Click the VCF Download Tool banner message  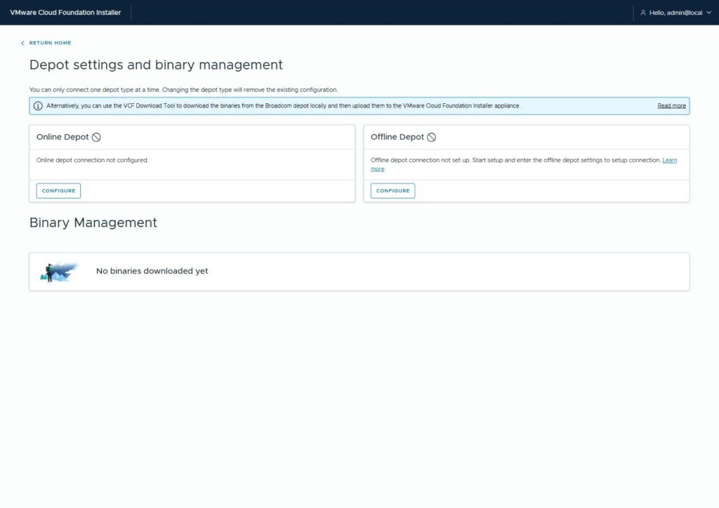pos(283,106)
